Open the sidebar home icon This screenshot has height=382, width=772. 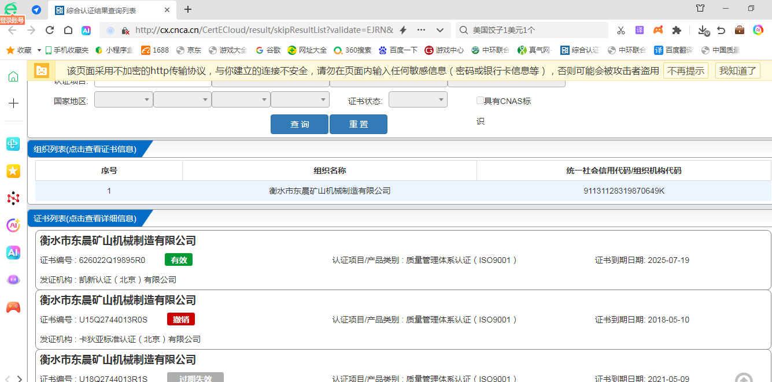13,77
